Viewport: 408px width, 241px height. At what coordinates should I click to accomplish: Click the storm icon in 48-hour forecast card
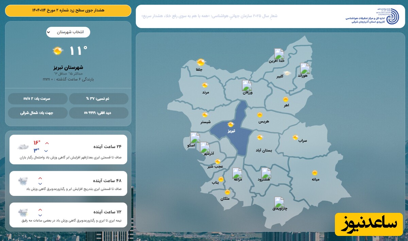coord(23,181)
